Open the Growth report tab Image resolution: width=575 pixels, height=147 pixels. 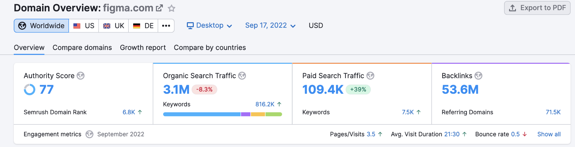click(x=143, y=48)
